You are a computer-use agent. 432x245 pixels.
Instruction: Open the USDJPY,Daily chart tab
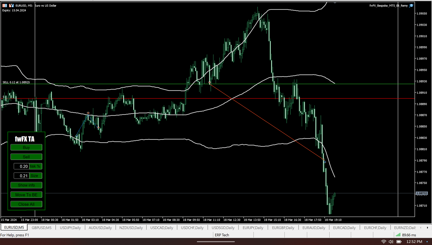tap(70, 227)
